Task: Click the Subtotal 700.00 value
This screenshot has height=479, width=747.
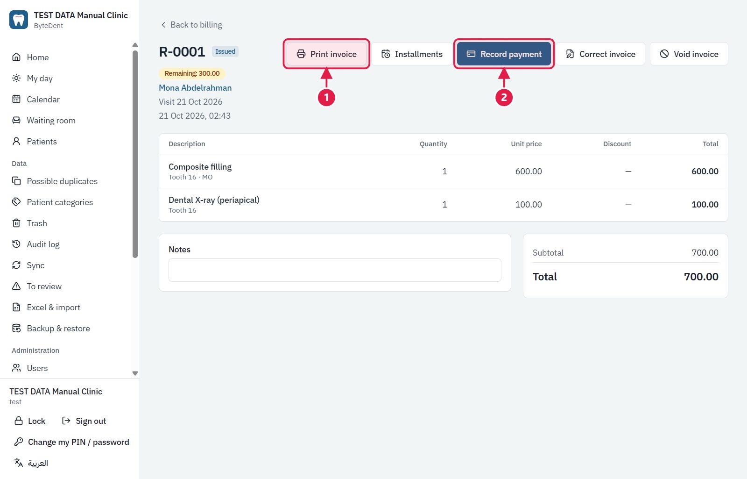Action: coord(705,253)
